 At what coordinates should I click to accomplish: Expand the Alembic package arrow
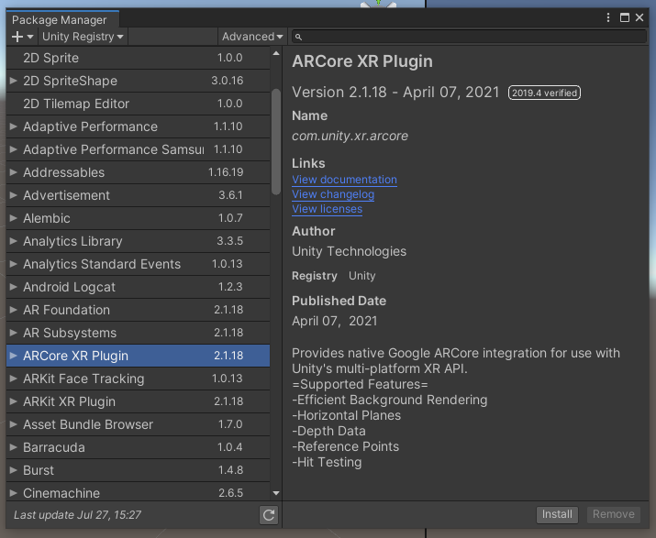coord(14,218)
